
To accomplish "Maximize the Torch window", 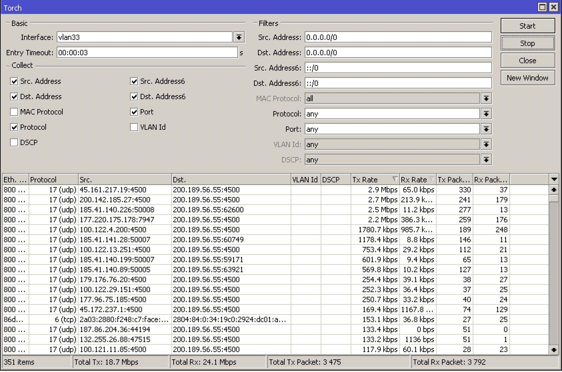I will coord(543,7).
